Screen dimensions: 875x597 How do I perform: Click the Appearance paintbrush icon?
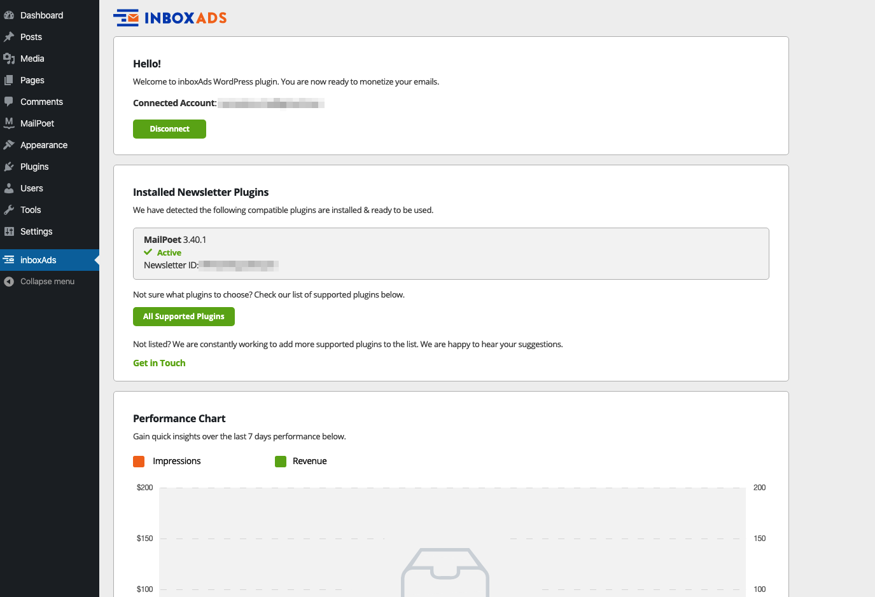(x=9, y=145)
